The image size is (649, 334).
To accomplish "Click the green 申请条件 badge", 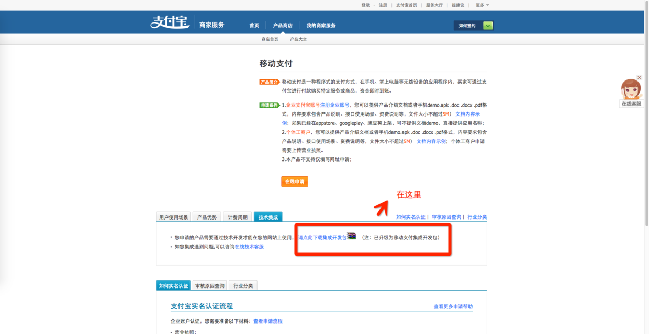I will pyautogui.click(x=270, y=105).
